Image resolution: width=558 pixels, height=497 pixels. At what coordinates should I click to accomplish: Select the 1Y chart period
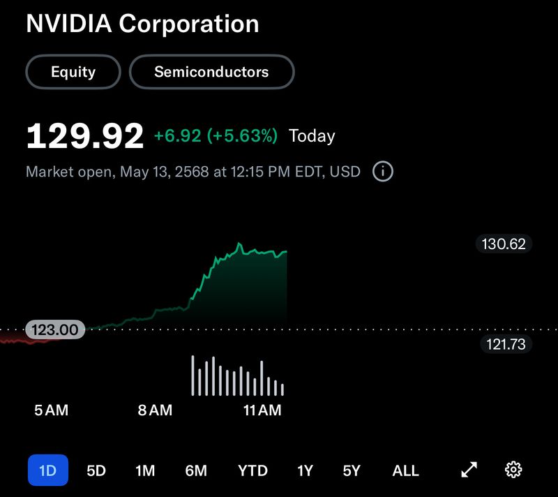pos(305,470)
